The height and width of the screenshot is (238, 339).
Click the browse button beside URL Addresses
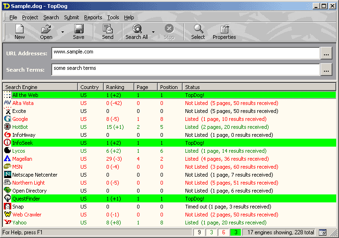coord(326,53)
